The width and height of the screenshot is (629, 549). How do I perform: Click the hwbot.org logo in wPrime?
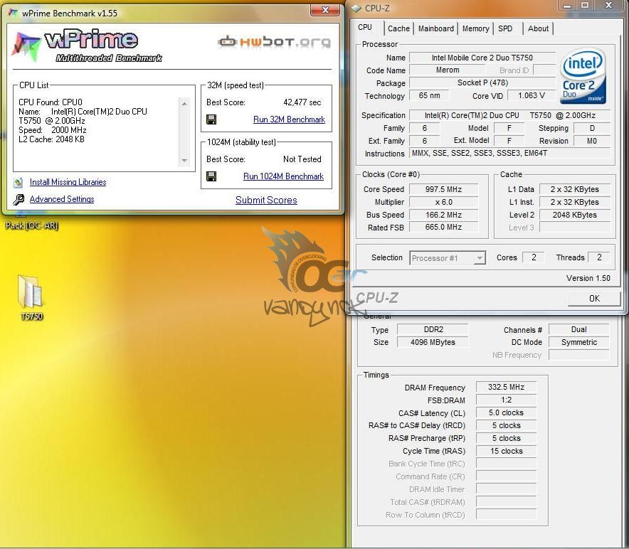pyautogui.click(x=275, y=42)
